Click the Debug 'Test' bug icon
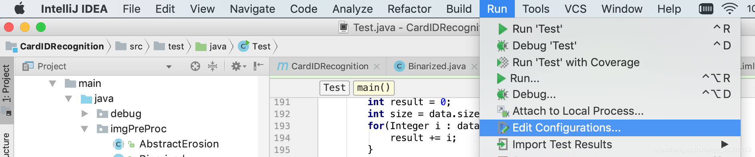This screenshot has width=755, height=157. coord(502,46)
